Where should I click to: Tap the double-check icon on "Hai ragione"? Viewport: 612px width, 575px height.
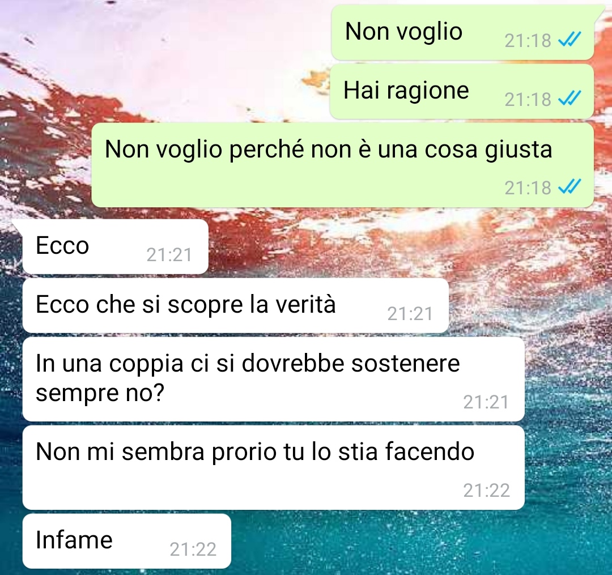(569, 99)
